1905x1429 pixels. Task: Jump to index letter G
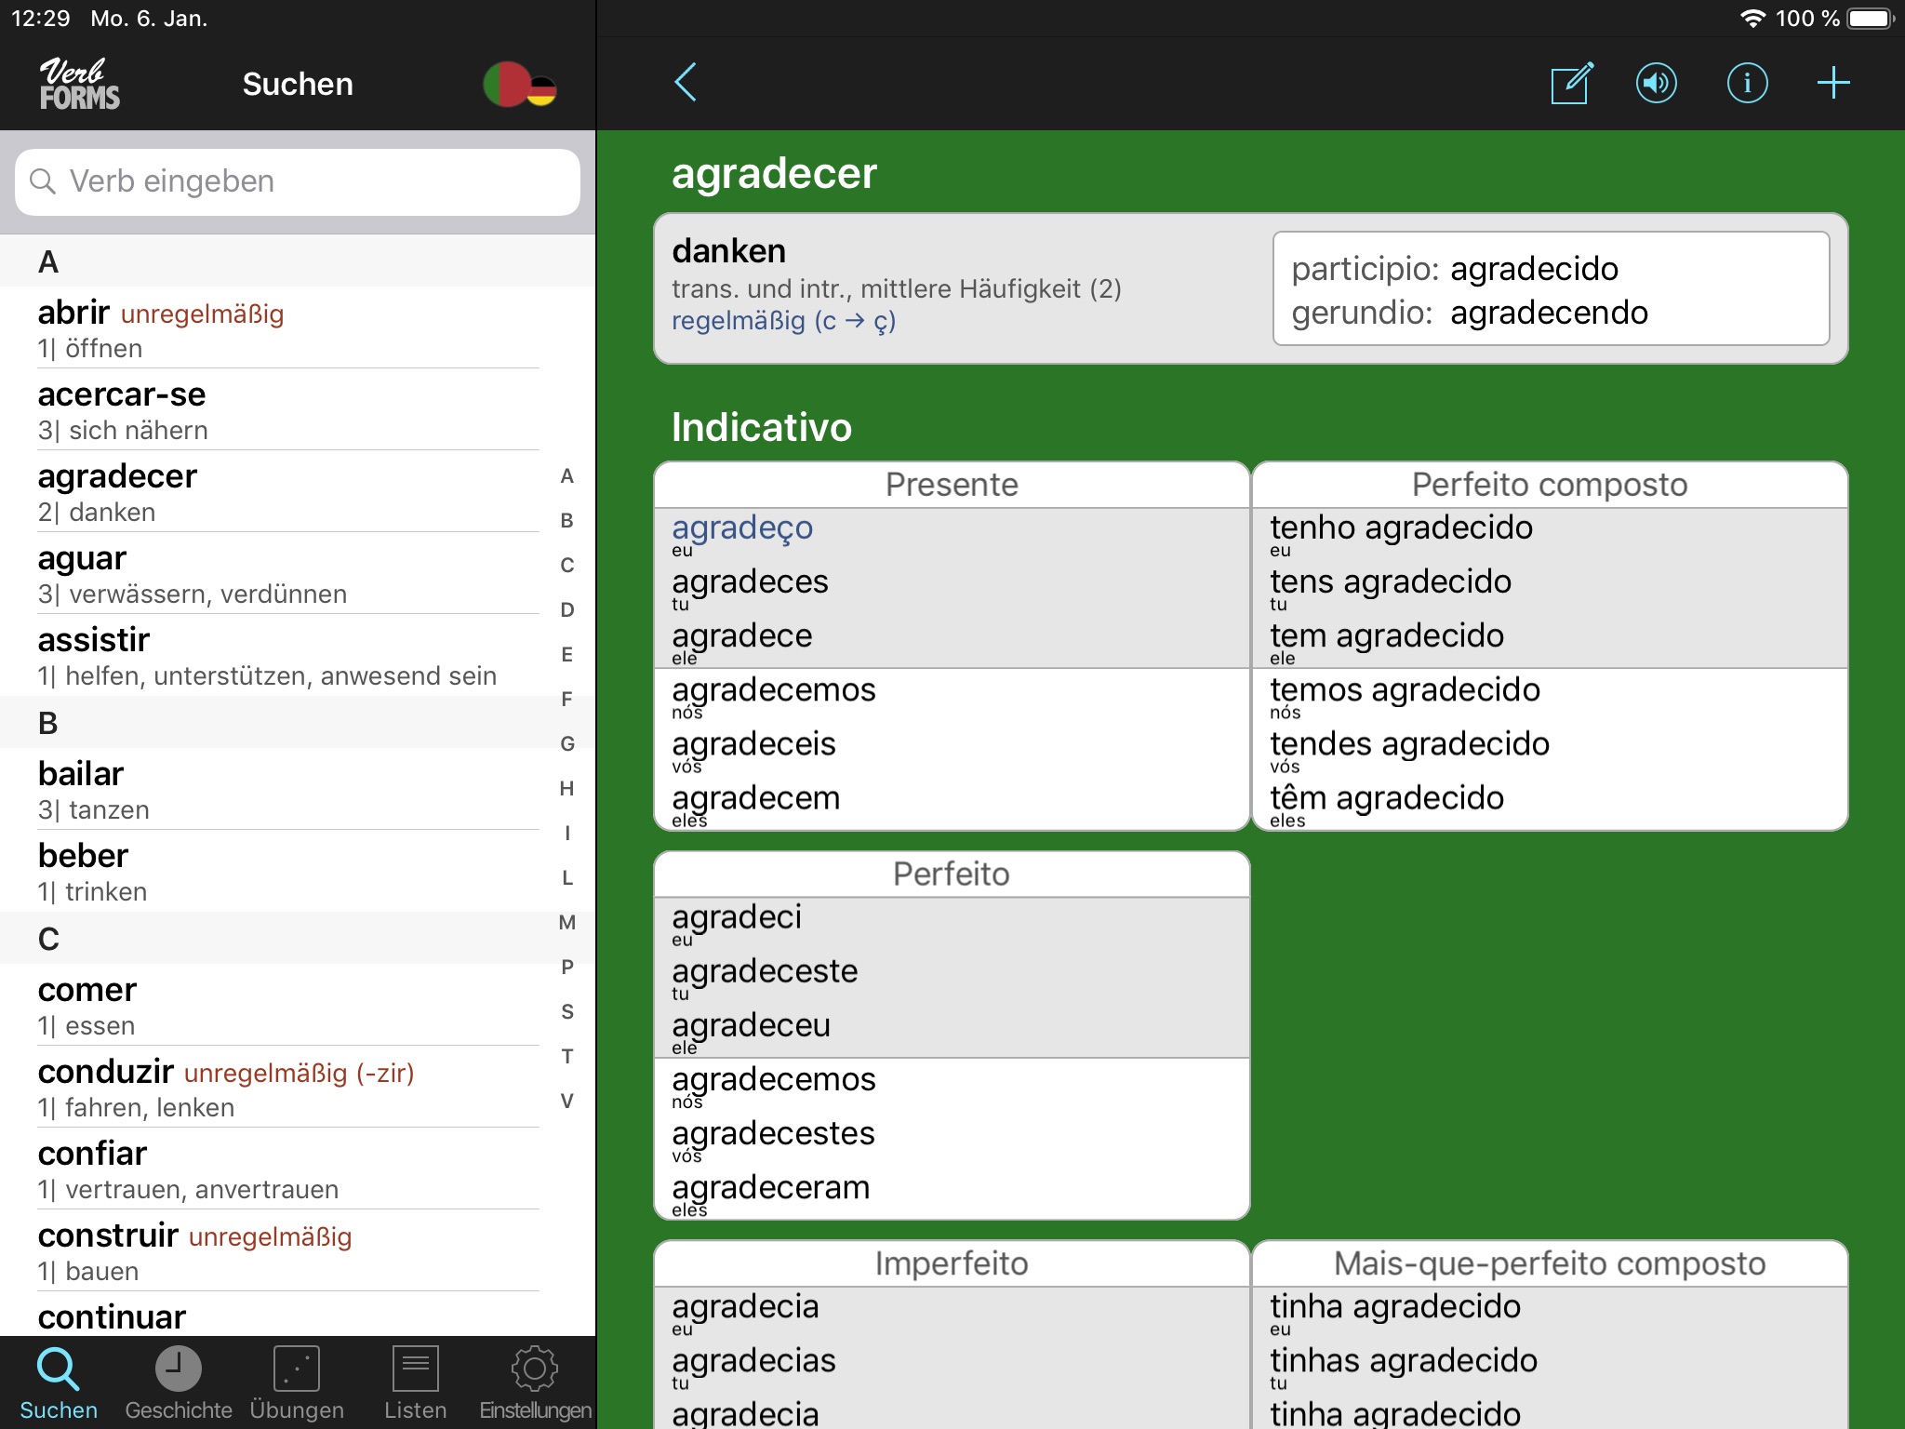[x=567, y=744]
